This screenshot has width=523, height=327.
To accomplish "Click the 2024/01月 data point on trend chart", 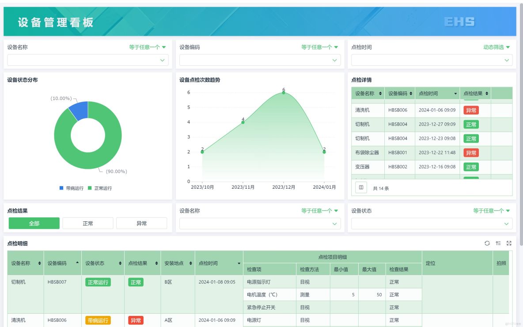I will [x=324, y=151].
